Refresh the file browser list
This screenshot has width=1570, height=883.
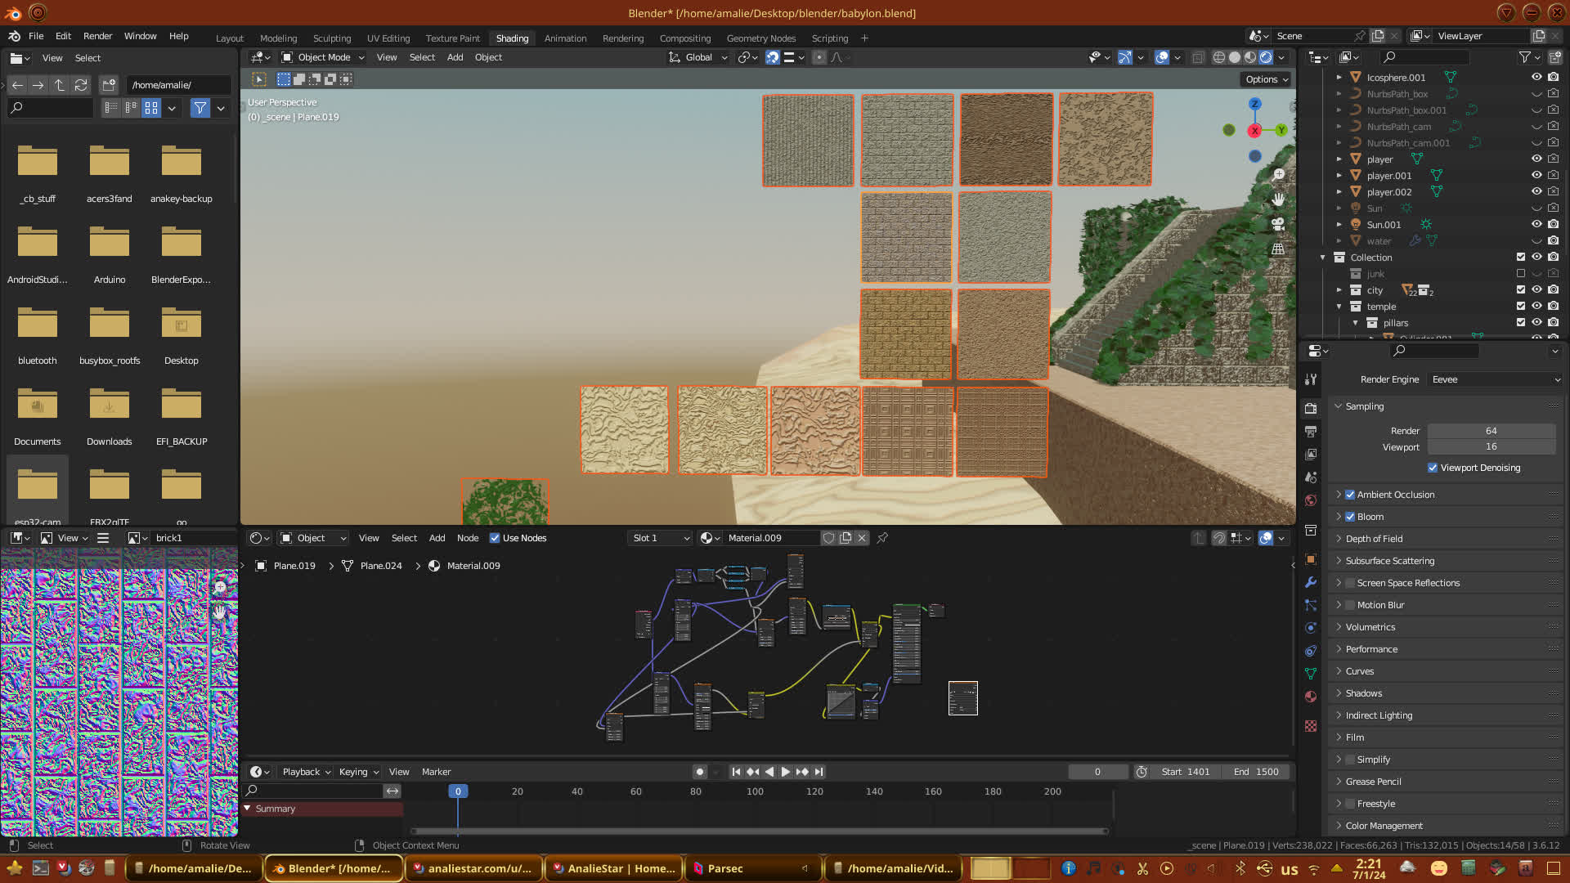click(80, 85)
